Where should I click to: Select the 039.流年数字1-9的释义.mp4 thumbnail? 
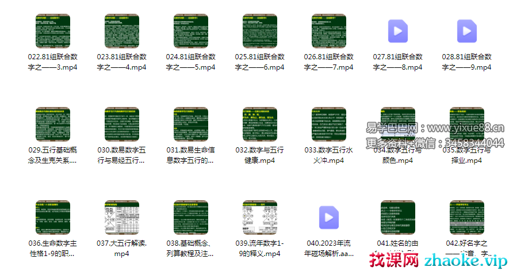click(259, 217)
